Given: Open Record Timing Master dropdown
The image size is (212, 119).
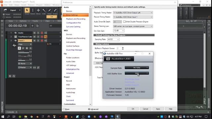Looking at the screenshot, I should click(133, 17).
